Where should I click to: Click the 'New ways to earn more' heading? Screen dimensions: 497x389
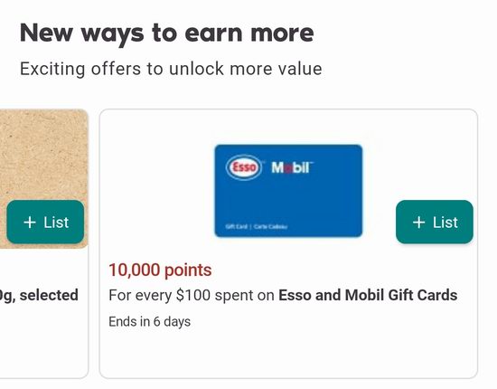click(x=167, y=33)
